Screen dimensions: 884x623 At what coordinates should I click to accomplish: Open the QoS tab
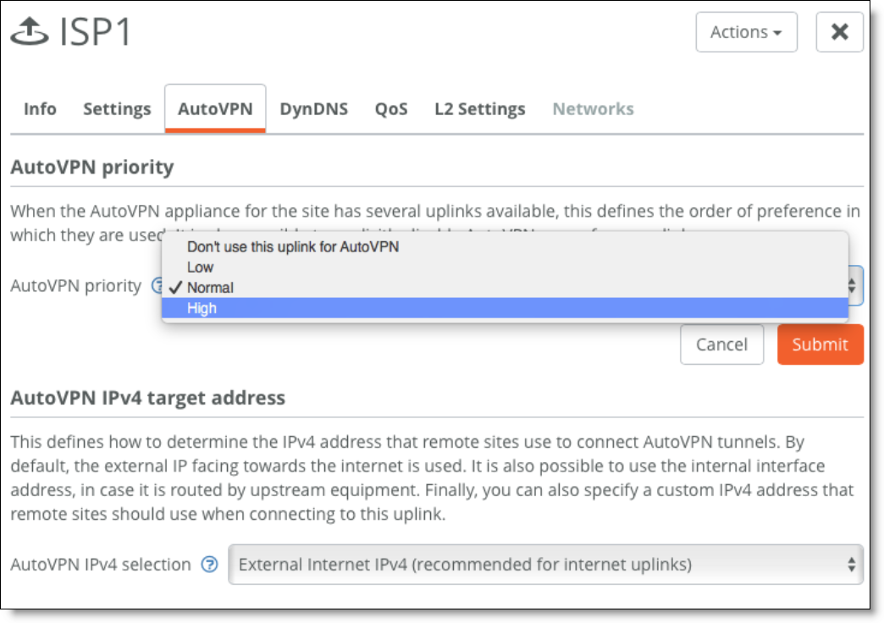tap(391, 109)
